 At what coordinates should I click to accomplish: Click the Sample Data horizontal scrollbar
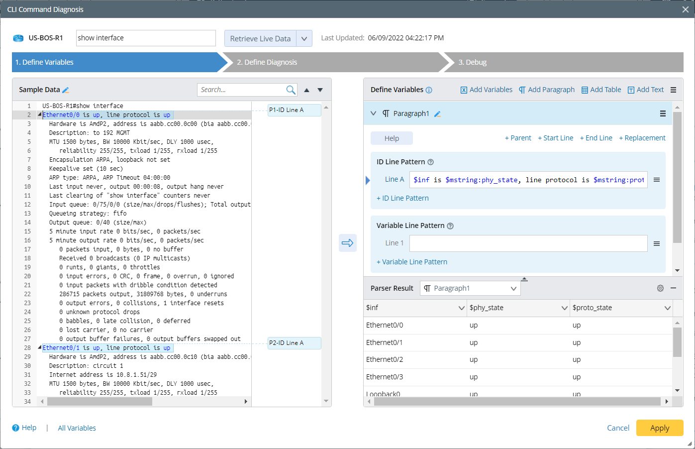point(99,401)
